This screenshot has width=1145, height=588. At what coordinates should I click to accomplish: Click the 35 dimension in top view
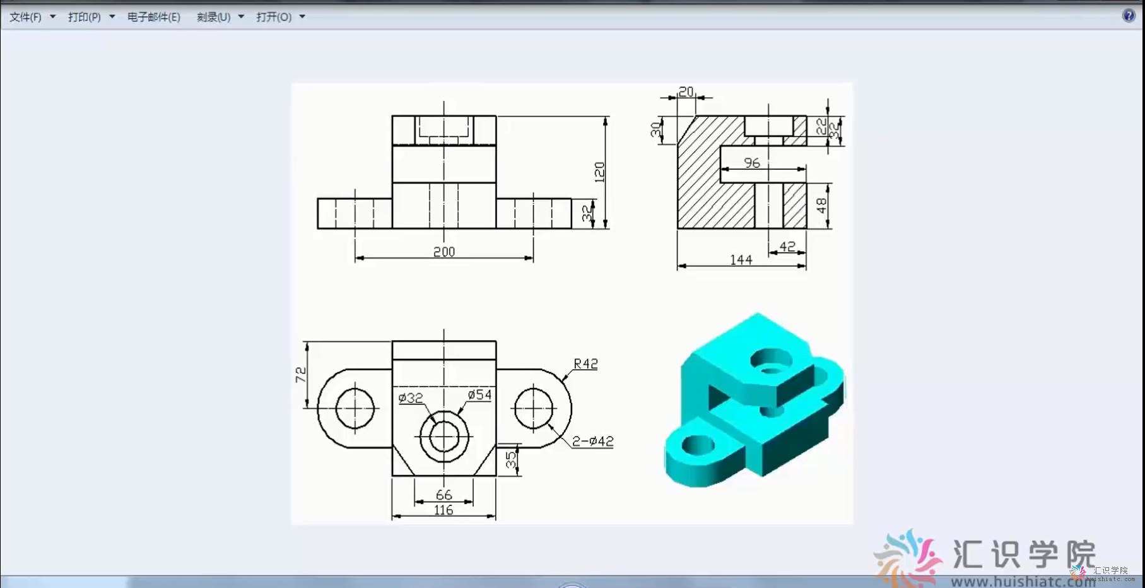point(511,461)
